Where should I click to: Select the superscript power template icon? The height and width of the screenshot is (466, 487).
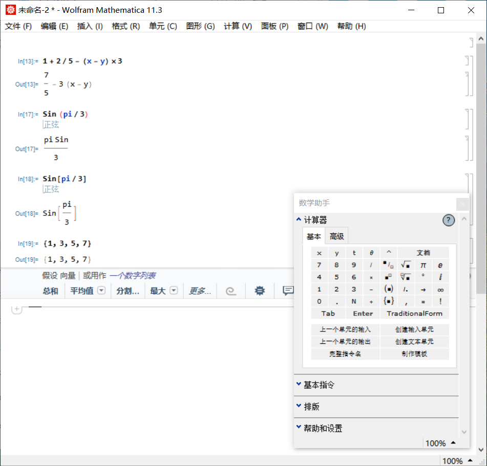[x=388, y=277]
